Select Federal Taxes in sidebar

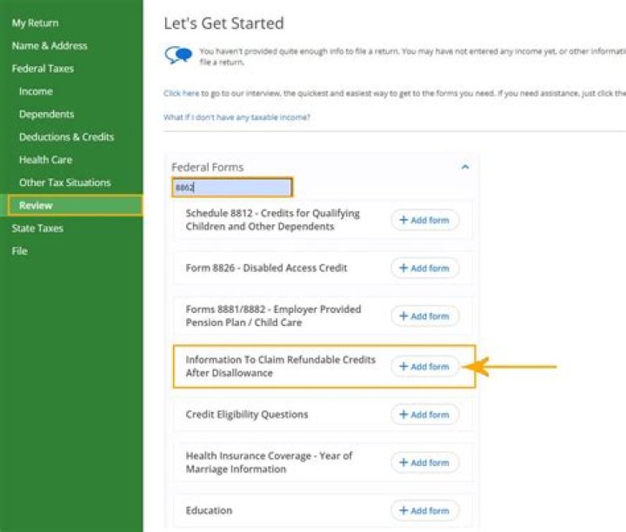click(43, 69)
